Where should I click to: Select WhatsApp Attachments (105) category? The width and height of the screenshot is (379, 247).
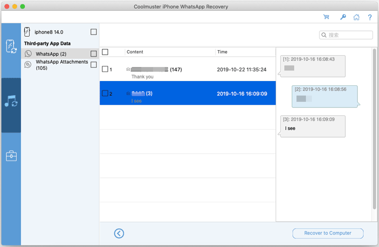[60, 65]
